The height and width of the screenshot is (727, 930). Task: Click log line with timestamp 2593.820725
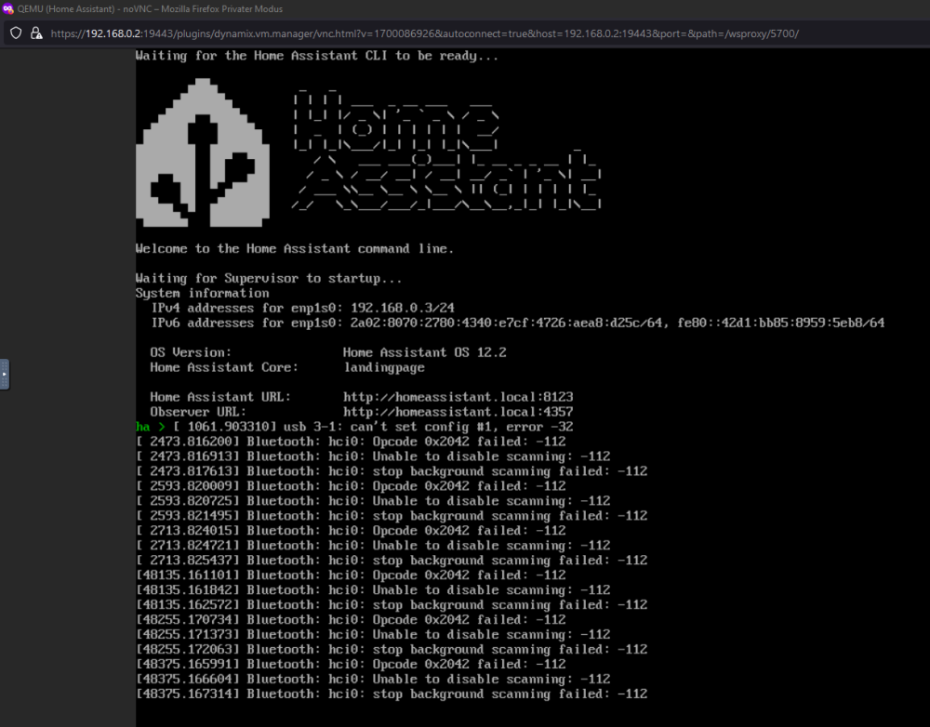tap(373, 501)
